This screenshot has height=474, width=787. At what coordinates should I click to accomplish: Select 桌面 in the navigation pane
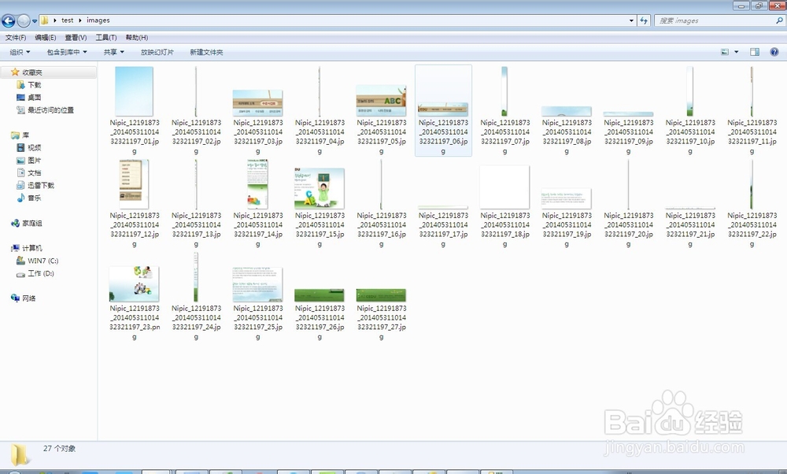[x=34, y=98]
